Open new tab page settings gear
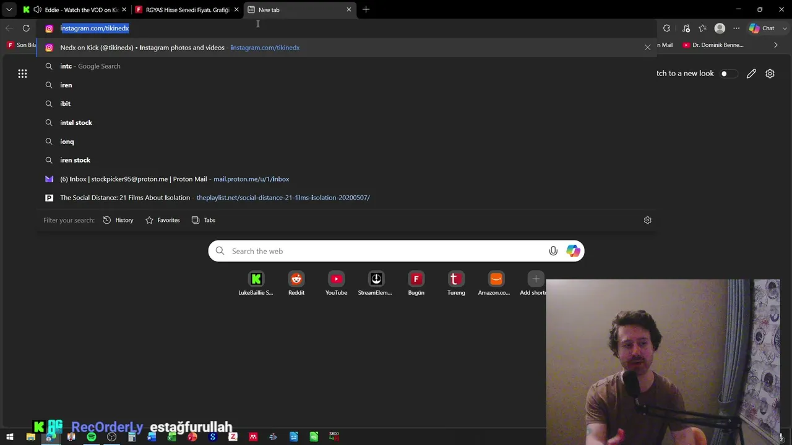The image size is (792, 445). (770, 74)
